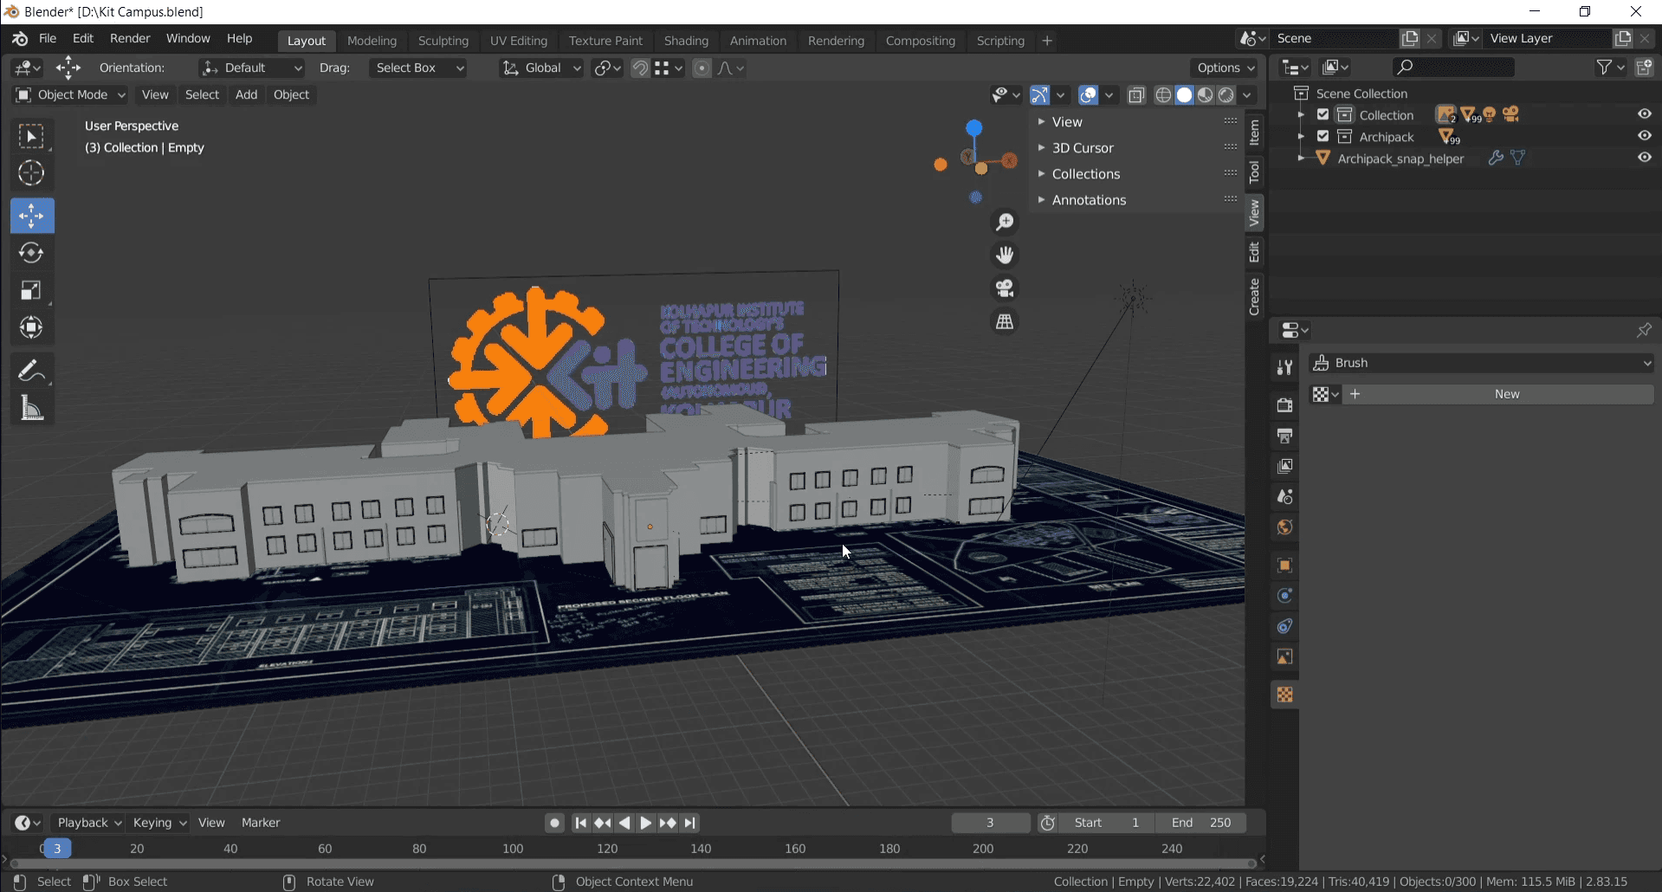
Task: Pick the Rotate tool
Action: (x=32, y=253)
